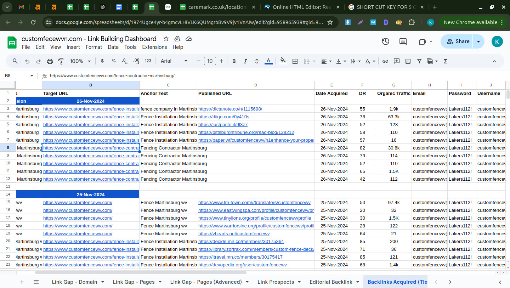Viewport: 510px width, 288px height.
Task: Open the Insert menu
Action: 73,47
